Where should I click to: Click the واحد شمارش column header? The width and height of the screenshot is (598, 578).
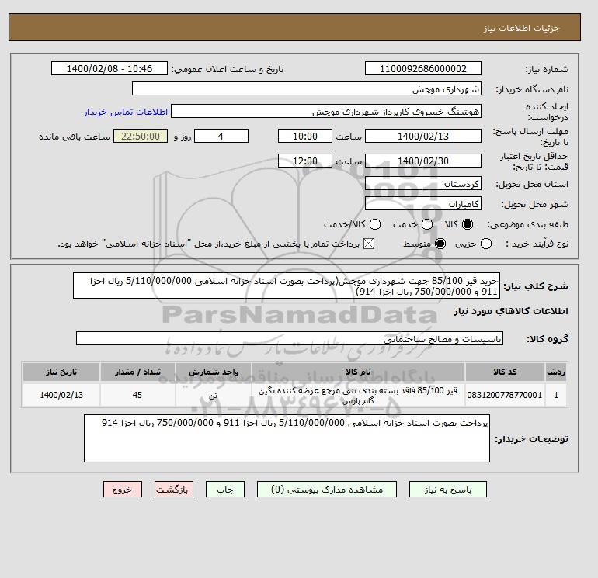[x=214, y=372]
